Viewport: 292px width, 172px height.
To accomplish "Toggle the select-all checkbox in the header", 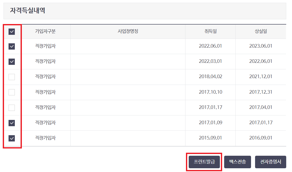I will pyautogui.click(x=11, y=32).
